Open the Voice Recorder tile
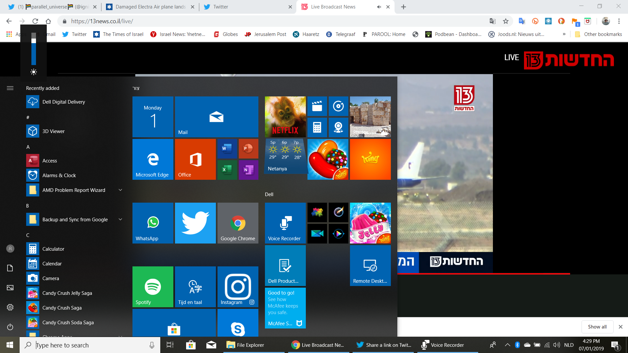 coord(285,223)
